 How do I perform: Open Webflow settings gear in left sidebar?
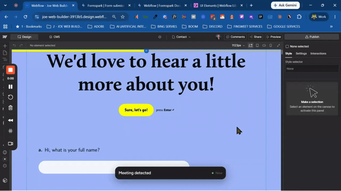click(x=5, y=166)
